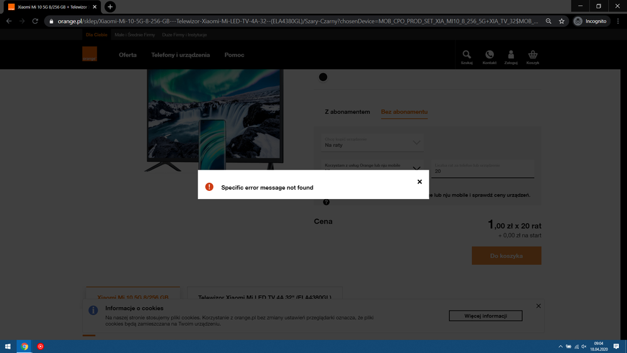Open a new browser tab

[110, 7]
